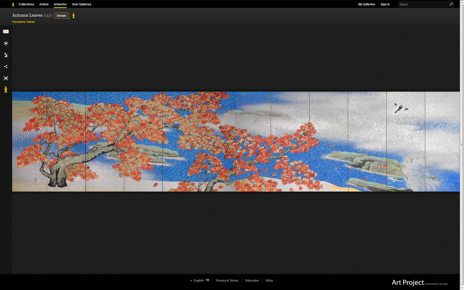
Task: Expand the English language selector
Action: point(197,280)
